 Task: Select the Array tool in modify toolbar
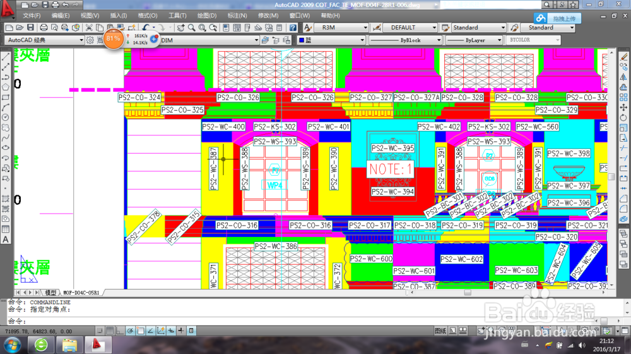click(x=623, y=97)
